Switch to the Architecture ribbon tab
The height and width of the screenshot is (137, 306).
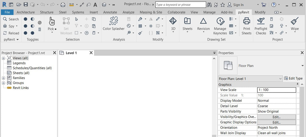pos(26,12)
